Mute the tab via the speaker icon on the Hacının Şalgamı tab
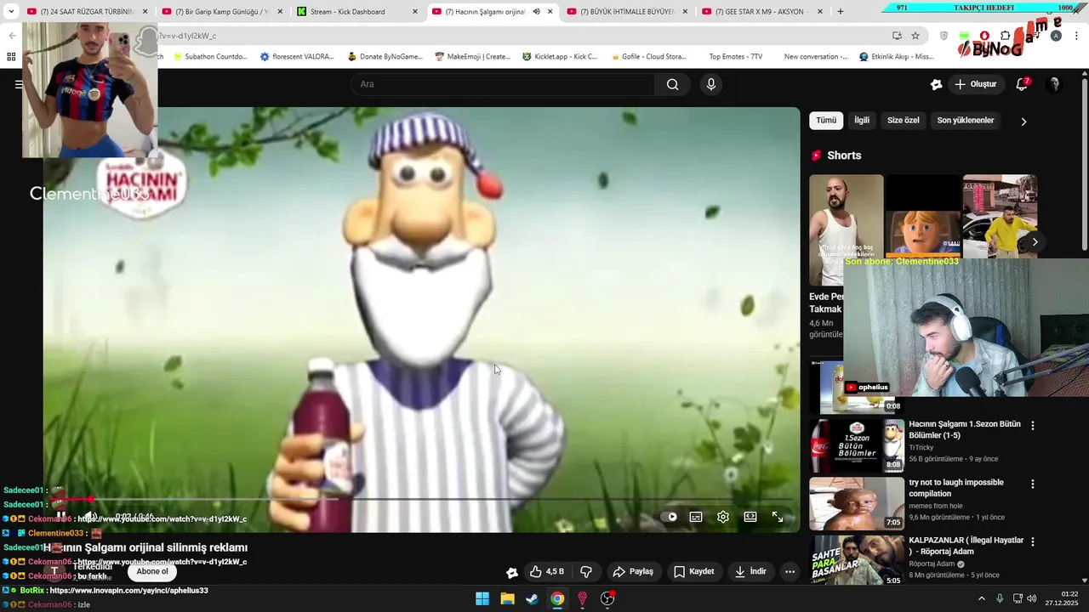This screenshot has width=1089, height=612. pos(536,12)
